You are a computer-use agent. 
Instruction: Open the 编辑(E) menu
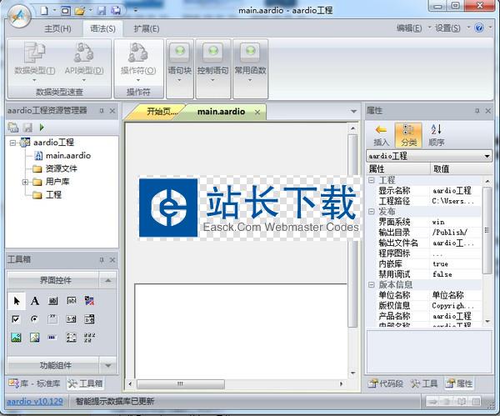pos(409,28)
